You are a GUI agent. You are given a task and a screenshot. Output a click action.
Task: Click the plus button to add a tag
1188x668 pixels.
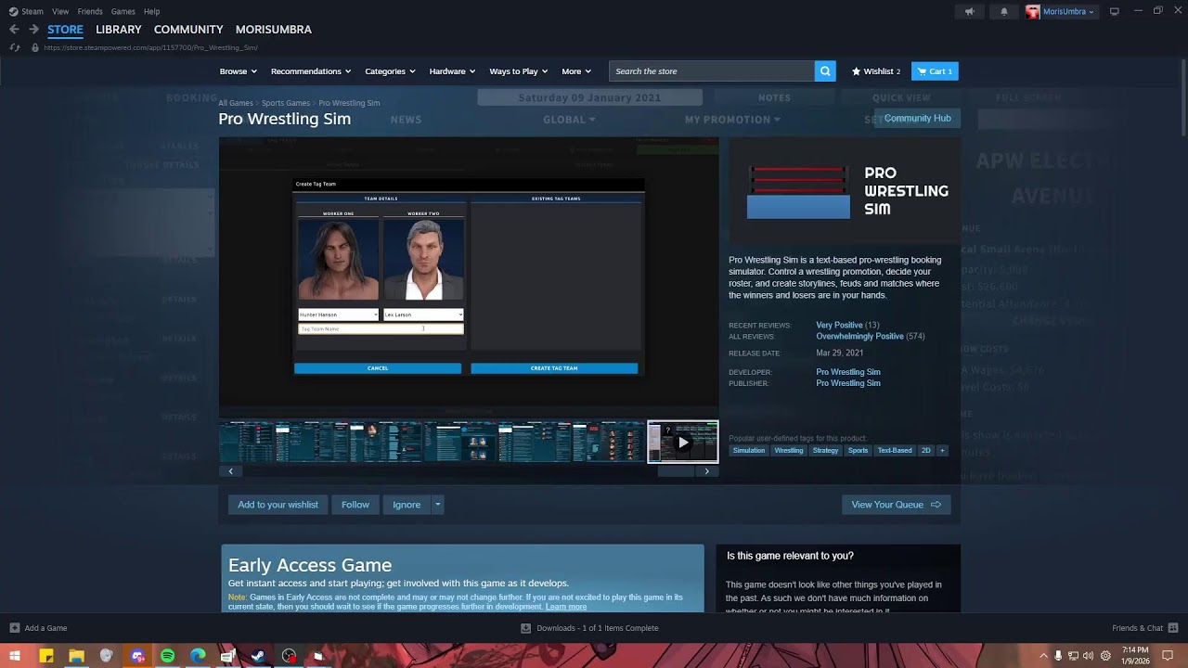point(942,451)
